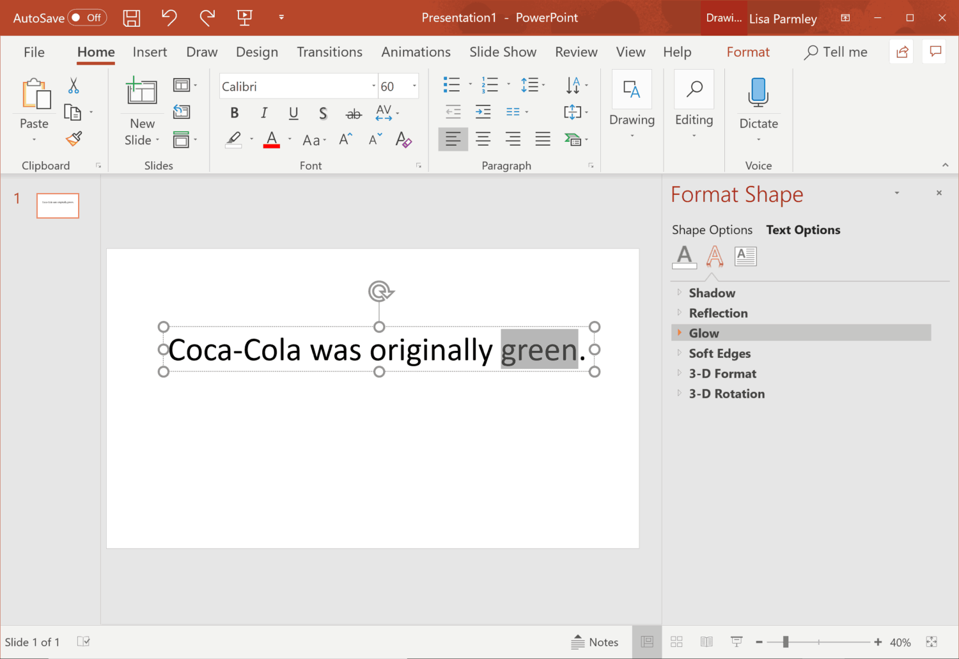Switch to the Animations tab

click(x=416, y=52)
